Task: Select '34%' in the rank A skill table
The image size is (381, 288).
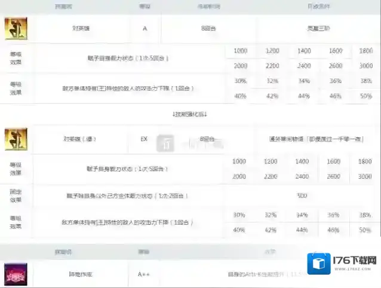Action: pos(304,81)
